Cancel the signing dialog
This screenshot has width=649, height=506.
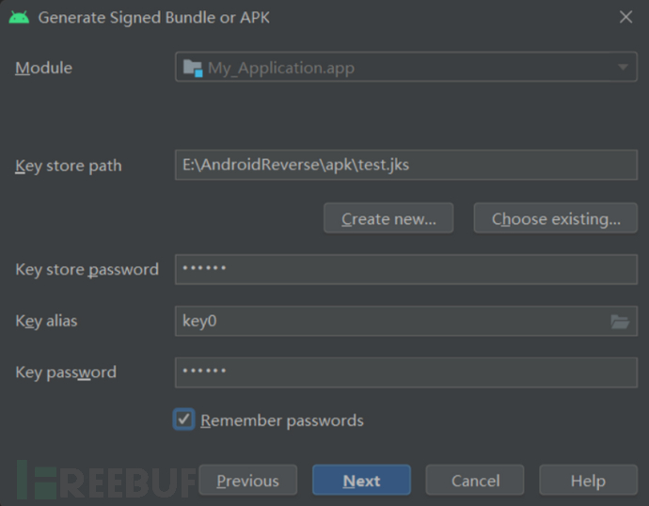click(475, 480)
